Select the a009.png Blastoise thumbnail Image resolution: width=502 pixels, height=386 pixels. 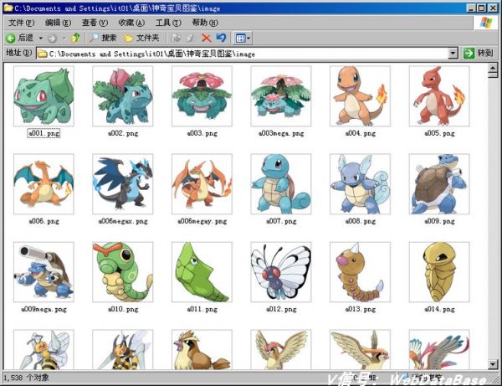(439, 184)
